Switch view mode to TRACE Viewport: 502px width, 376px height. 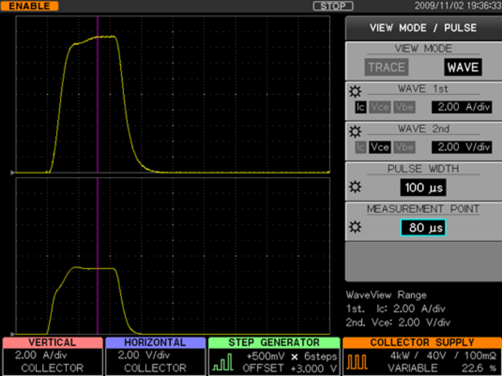(x=387, y=67)
